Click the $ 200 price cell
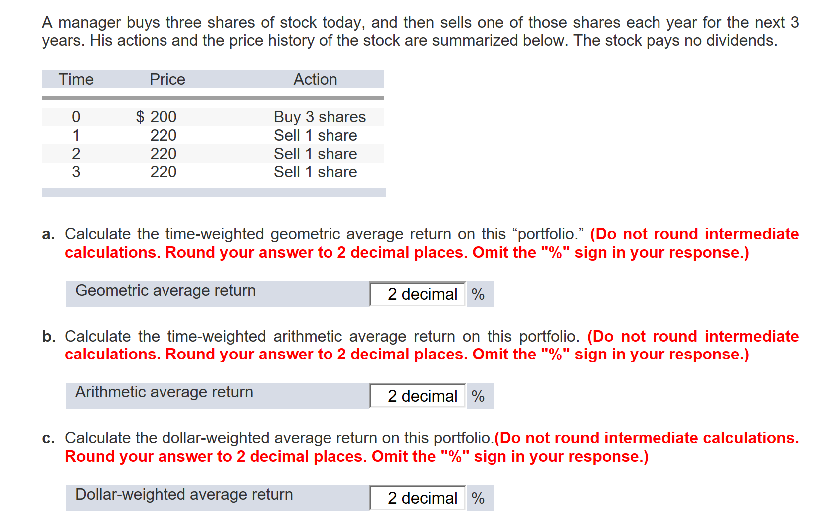 click(x=156, y=117)
